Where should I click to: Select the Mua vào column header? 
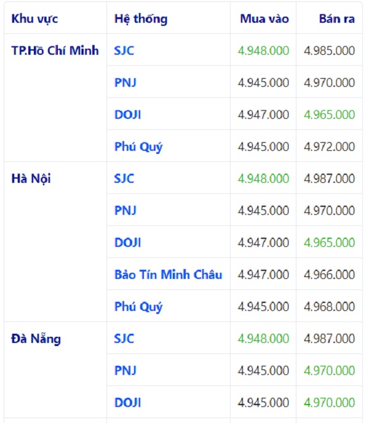(x=264, y=18)
